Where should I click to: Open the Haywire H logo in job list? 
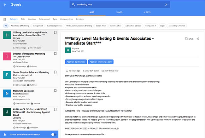[x=7, y=35]
